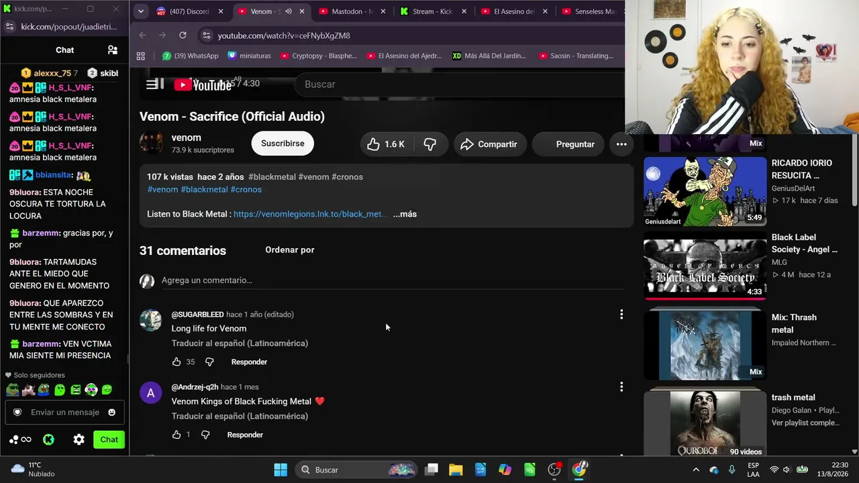This screenshot has height=483, width=859.
Task: Switch to the El Asesino del tab
Action: click(x=516, y=11)
